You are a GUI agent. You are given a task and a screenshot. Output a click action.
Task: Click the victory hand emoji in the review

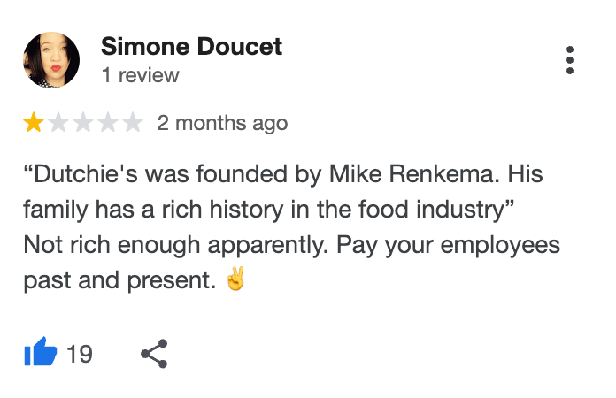tap(235, 280)
